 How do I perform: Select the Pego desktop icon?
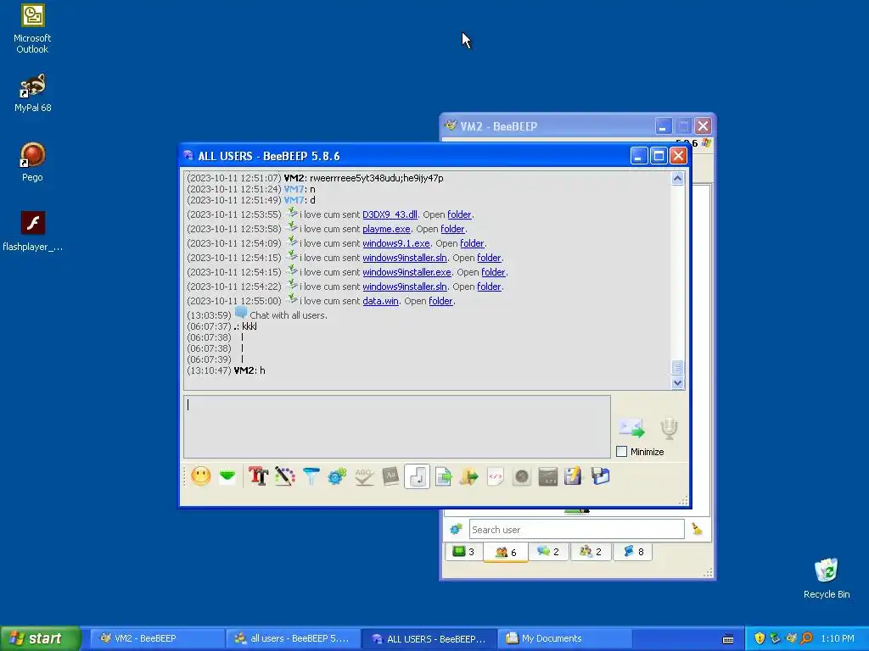click(32, 162)
